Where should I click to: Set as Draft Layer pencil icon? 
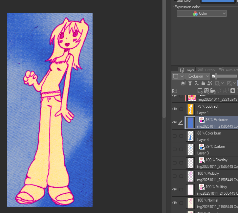[197, 83]
